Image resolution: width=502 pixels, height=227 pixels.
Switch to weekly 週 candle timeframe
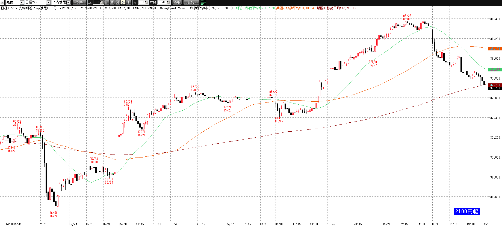[112, 2]
